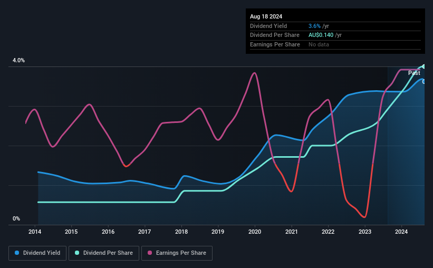433x268 pixels.
Task: Click the 3.6% dividend yield value in tooltip
Action: pyautogui.click(x=314, y=26)
